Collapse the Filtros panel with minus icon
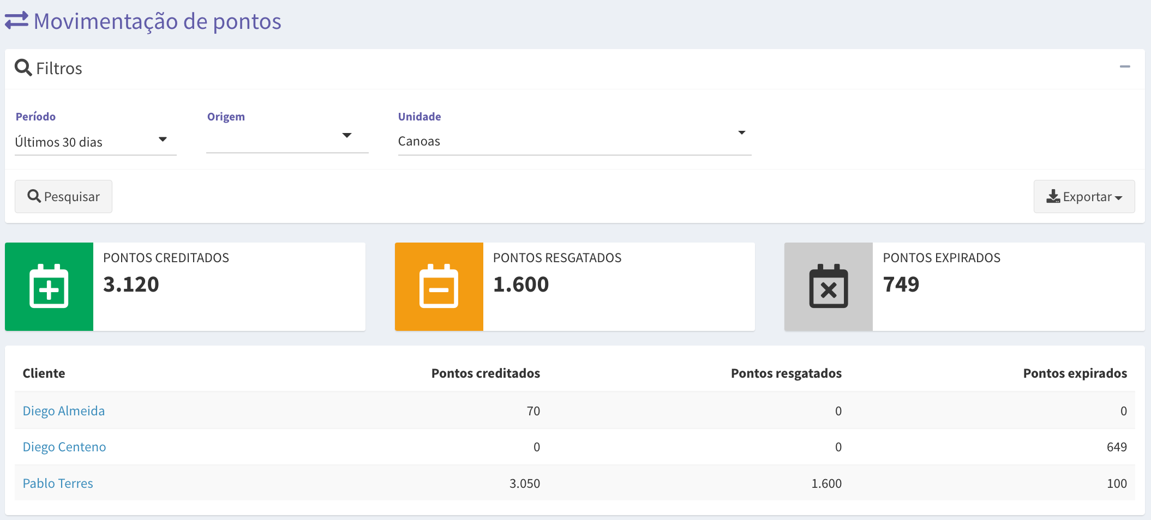This screenshot has height=520, width=1151. coord(1125,66)
